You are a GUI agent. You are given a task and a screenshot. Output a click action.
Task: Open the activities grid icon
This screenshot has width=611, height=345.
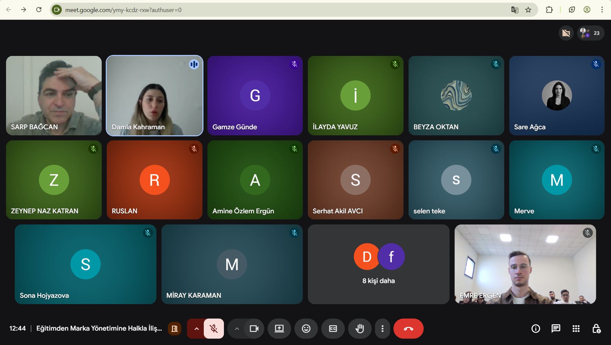pyautogui.click(x=576, y=329)
